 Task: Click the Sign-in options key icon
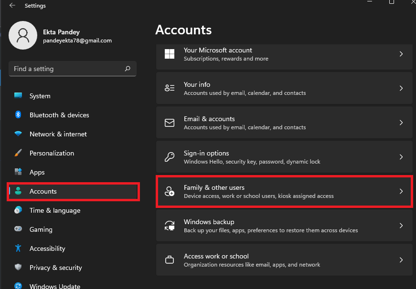point(170,157)
